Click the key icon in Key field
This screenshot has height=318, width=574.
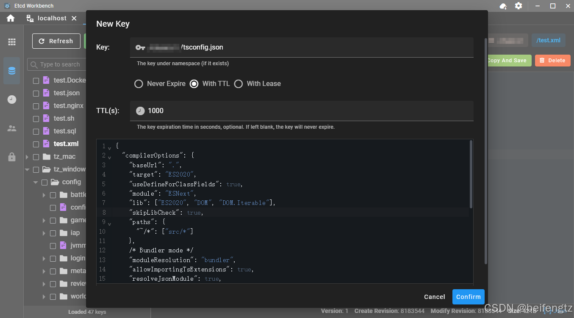140,47
